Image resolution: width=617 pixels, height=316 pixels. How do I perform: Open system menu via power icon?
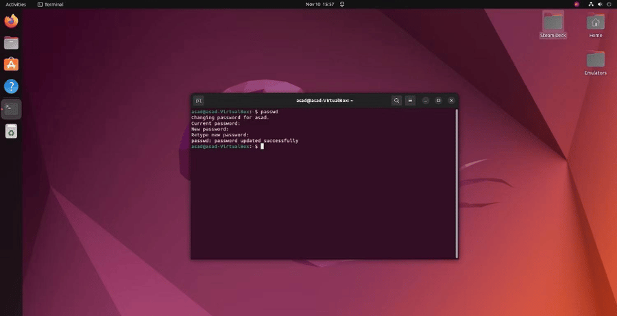609,4
